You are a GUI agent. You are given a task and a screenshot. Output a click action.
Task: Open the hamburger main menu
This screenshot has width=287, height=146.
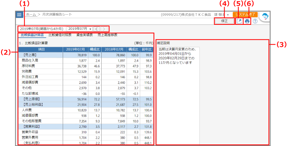point(19,15)
